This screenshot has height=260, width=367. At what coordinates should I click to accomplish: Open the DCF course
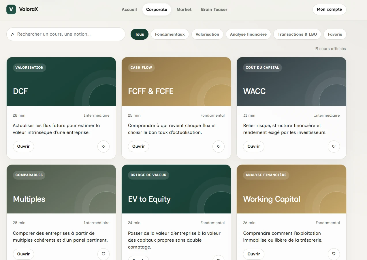point(23,147)
